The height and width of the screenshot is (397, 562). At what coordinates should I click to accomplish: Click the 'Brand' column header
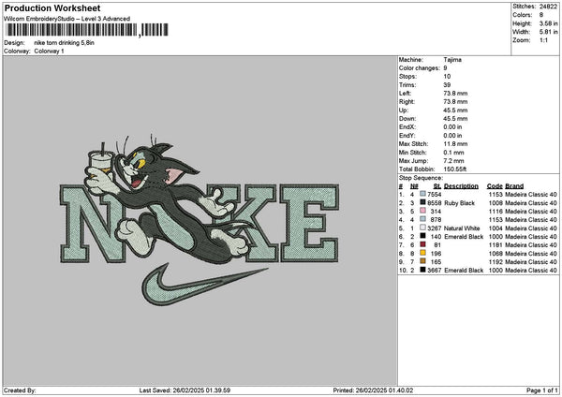tap(514, 186)
